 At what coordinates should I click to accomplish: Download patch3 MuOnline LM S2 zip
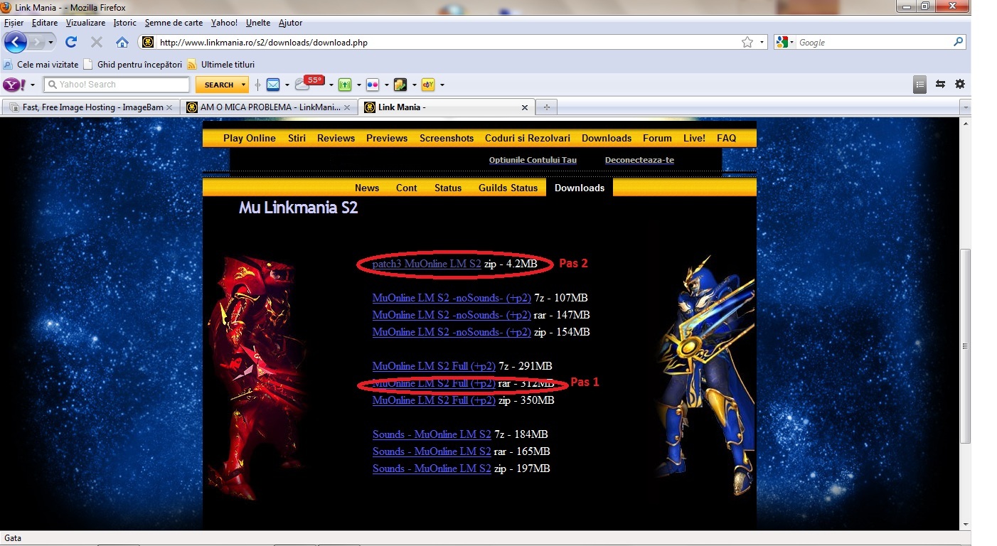[427, 264]
